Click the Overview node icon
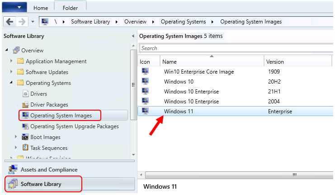This screenshot has width=335, height=195. coord(16,51)
